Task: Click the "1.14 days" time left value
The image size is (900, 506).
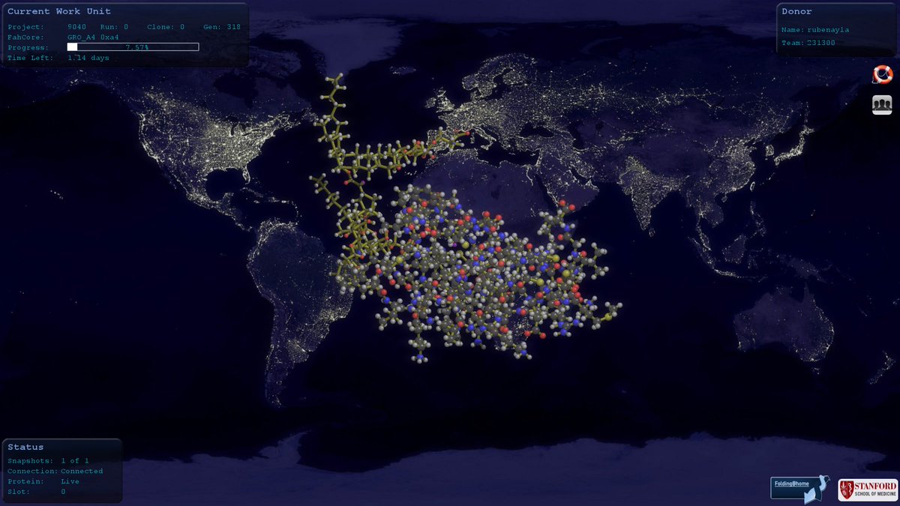Action: tap(88, 58)
